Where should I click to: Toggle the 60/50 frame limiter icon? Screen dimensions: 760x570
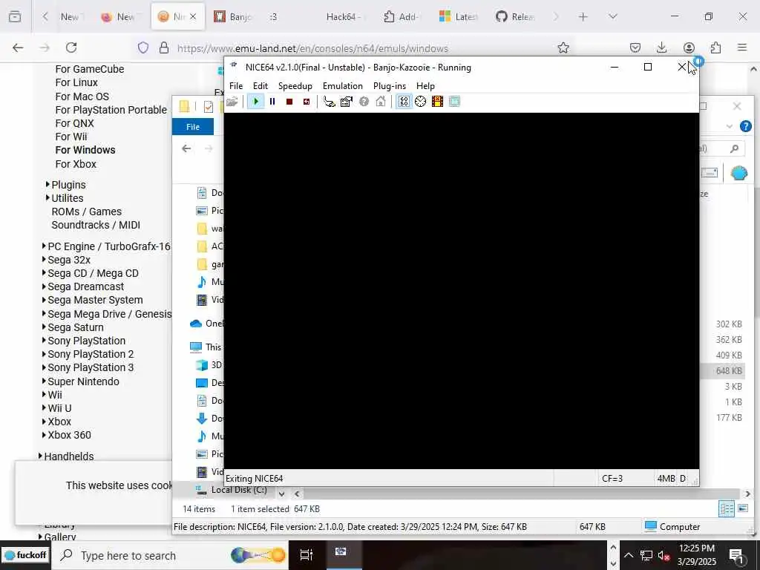click(x=404, y=102)
